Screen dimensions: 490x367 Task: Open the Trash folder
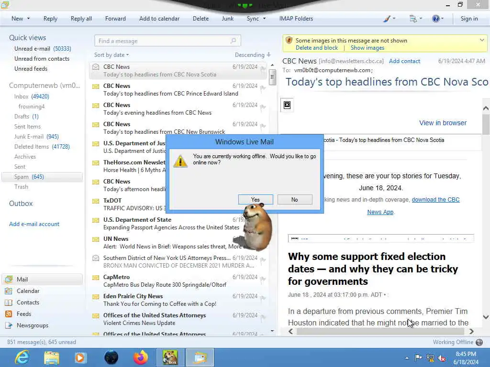[x=21, y=187]
